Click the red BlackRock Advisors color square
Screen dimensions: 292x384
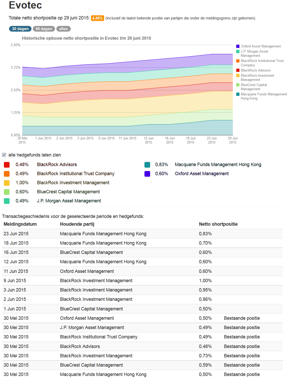click(7, 165)
